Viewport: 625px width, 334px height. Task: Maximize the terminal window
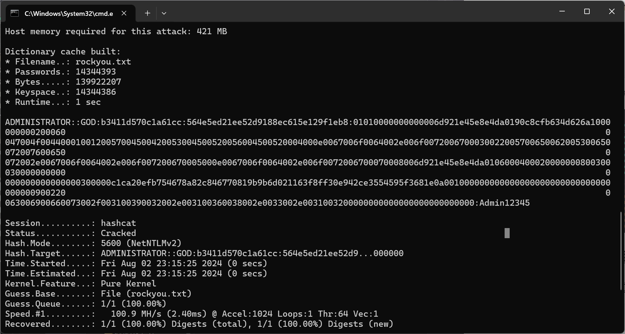[x=587, y=12]
